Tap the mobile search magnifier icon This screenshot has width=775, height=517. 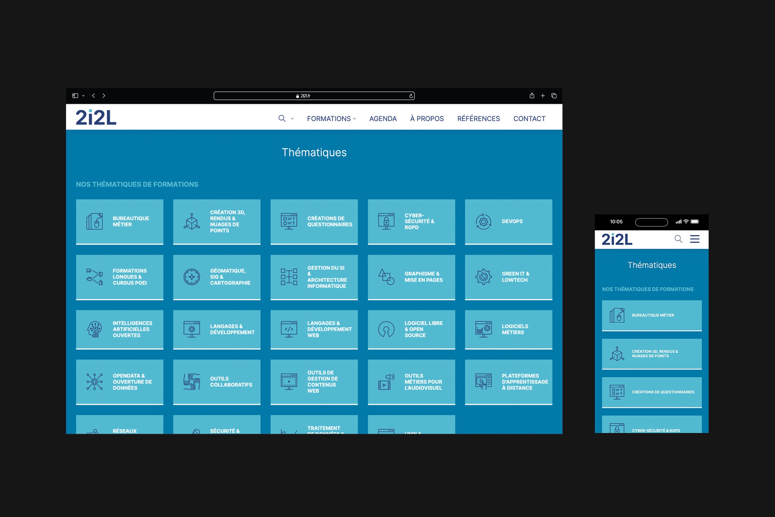tap(678, 239)
